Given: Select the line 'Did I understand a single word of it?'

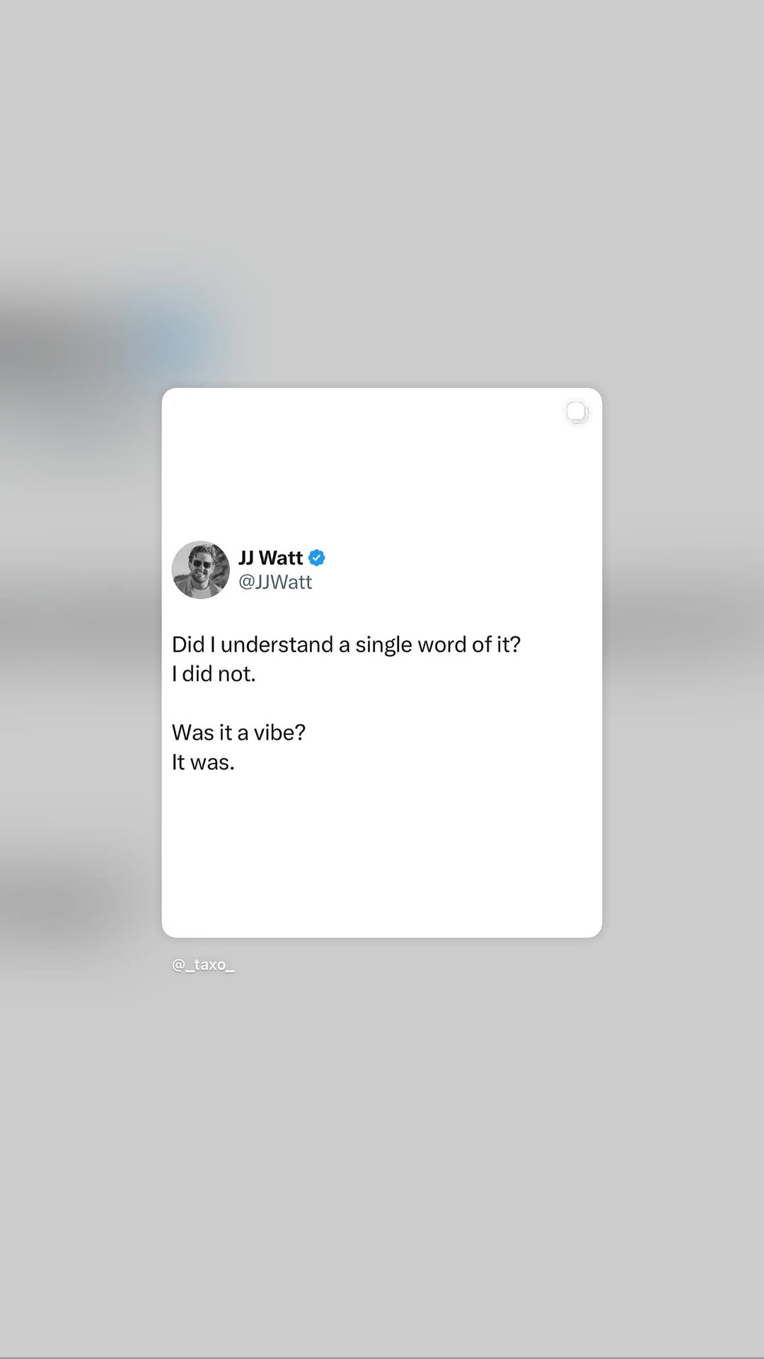Looking at the screenshot, I should click(x=346, y=644).
